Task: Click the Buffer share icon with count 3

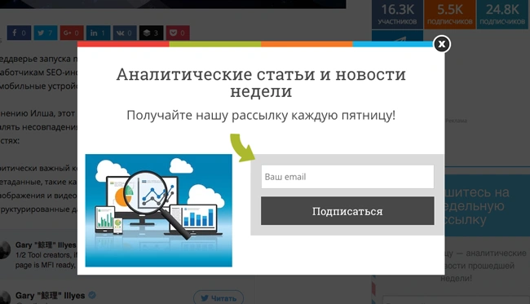Action: click(151, 33)
